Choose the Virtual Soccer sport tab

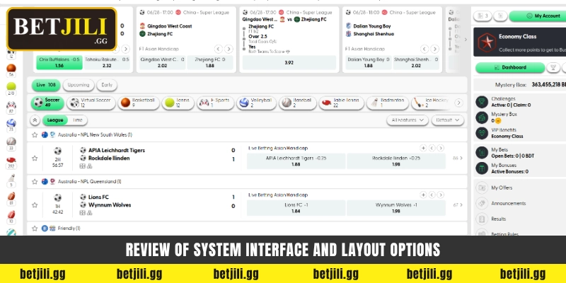pos(91,103)
